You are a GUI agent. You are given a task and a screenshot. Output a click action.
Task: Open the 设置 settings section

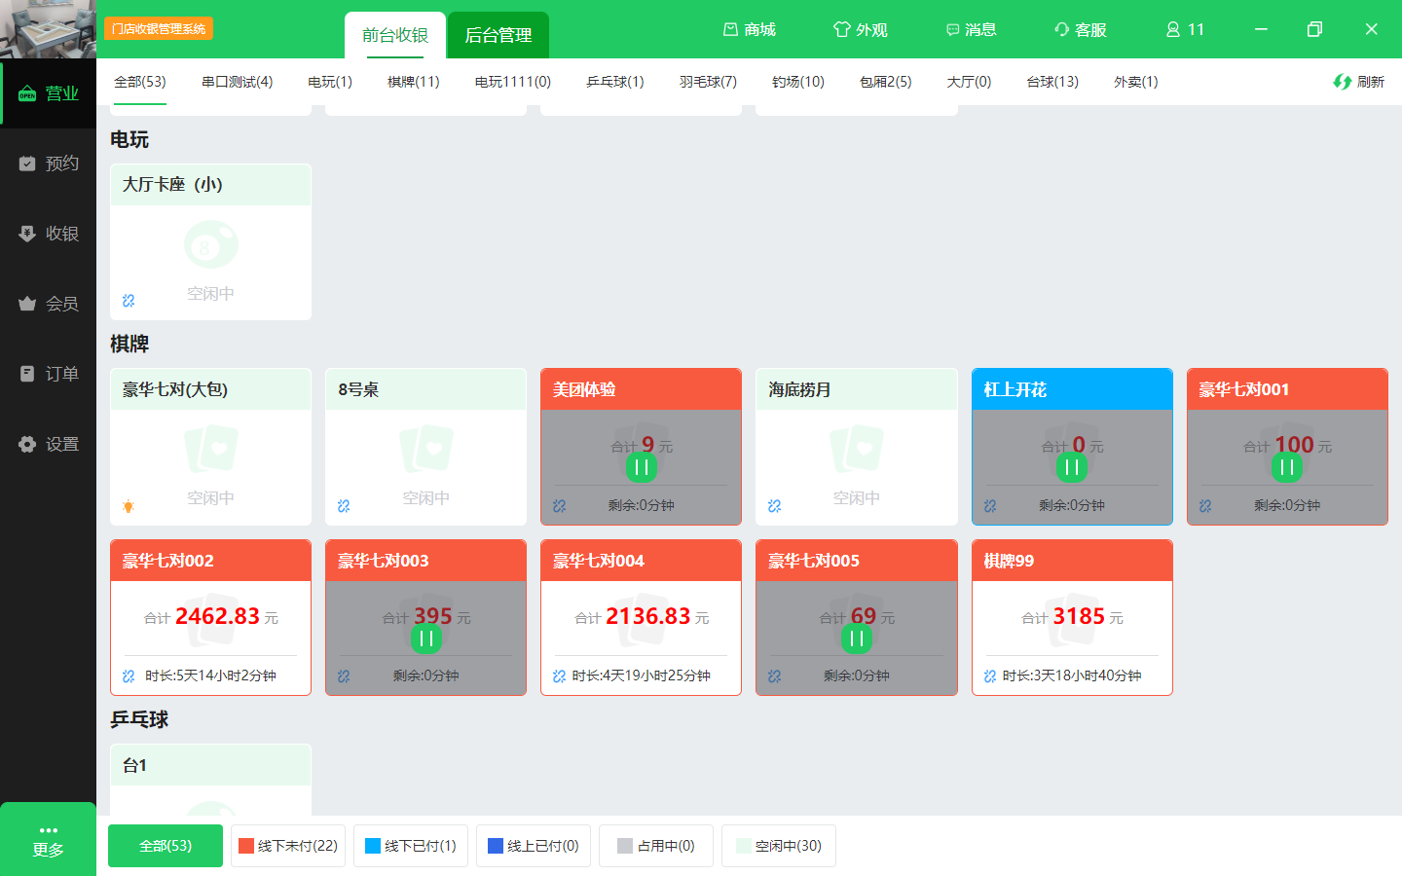pyautogui.click(x=48, y=444)
